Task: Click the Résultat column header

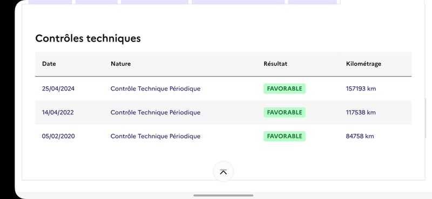Action: point(275,64)
